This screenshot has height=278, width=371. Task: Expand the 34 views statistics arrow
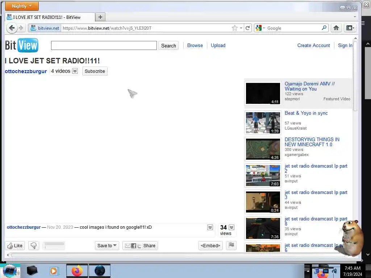[232, 227]
